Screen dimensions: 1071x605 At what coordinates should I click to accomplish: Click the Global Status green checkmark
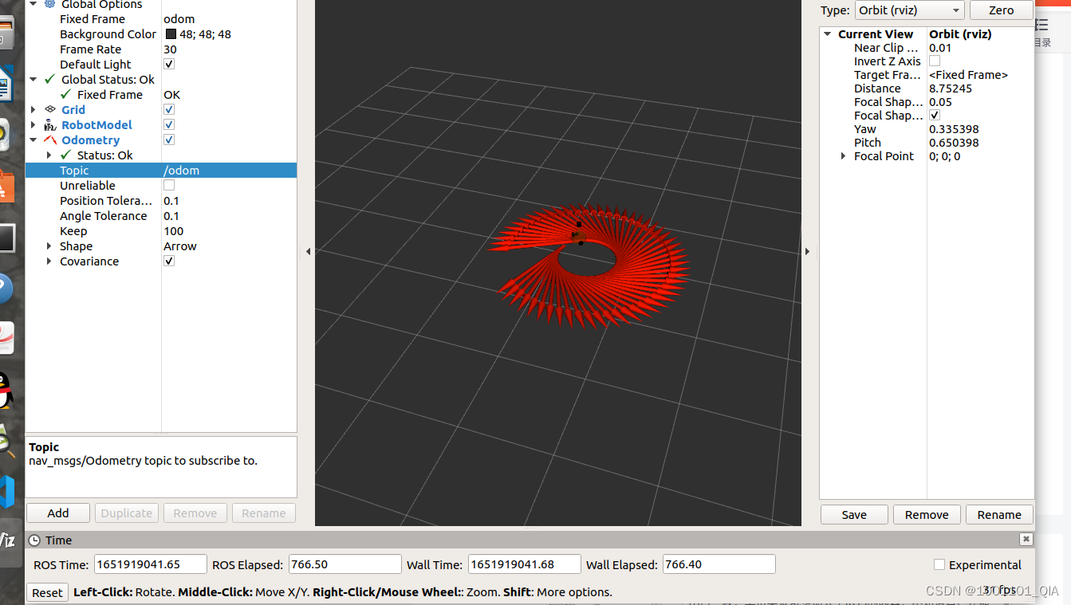[x=50, y=79]
